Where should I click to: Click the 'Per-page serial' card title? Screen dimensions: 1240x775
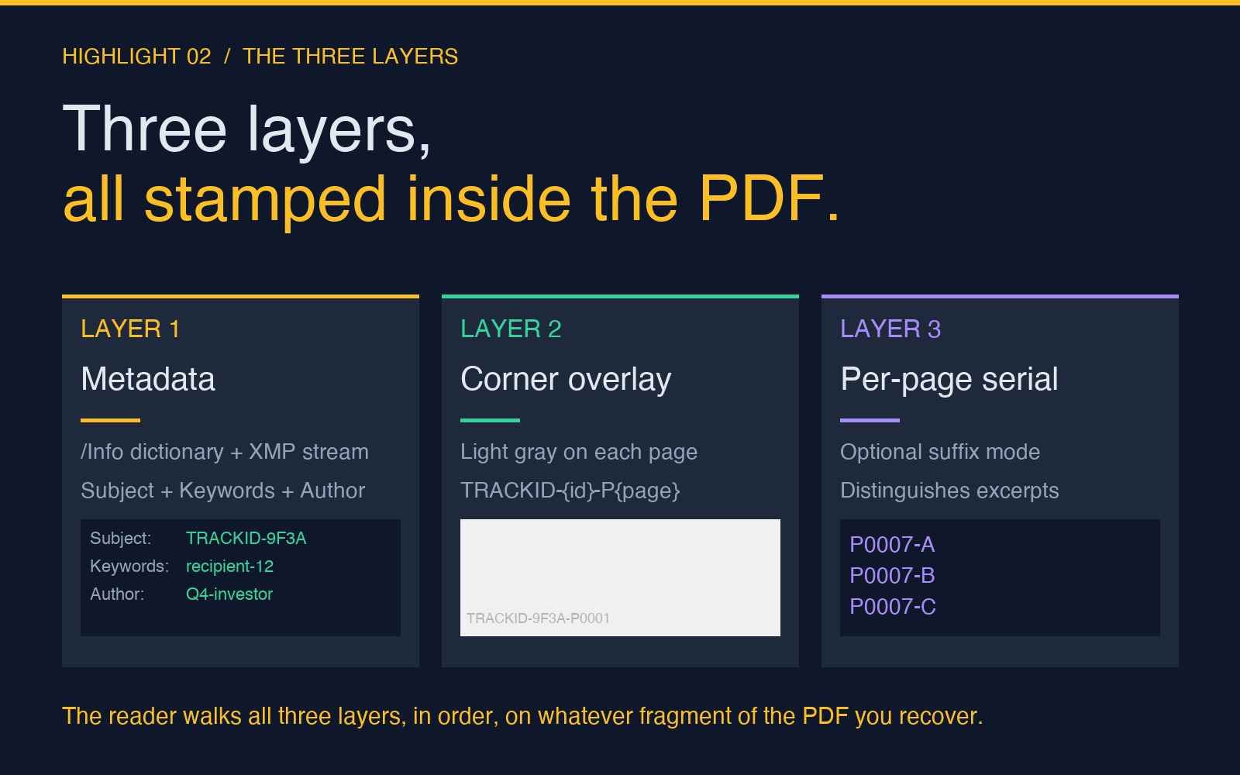tap(949, 379)
